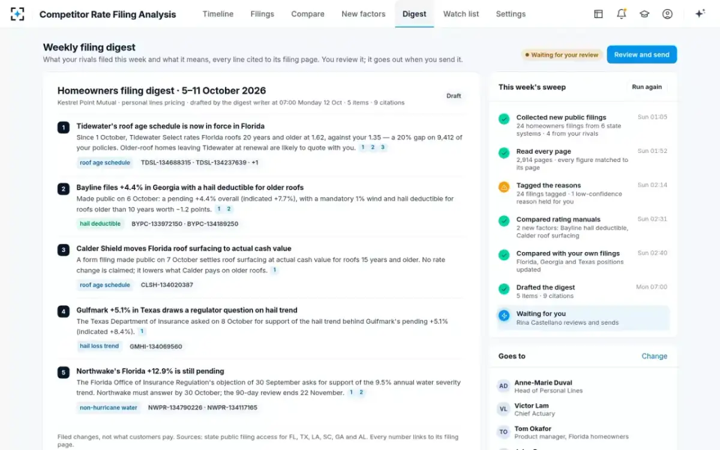Click the Review and send button
720x450 pixels.
coord(641,55)
